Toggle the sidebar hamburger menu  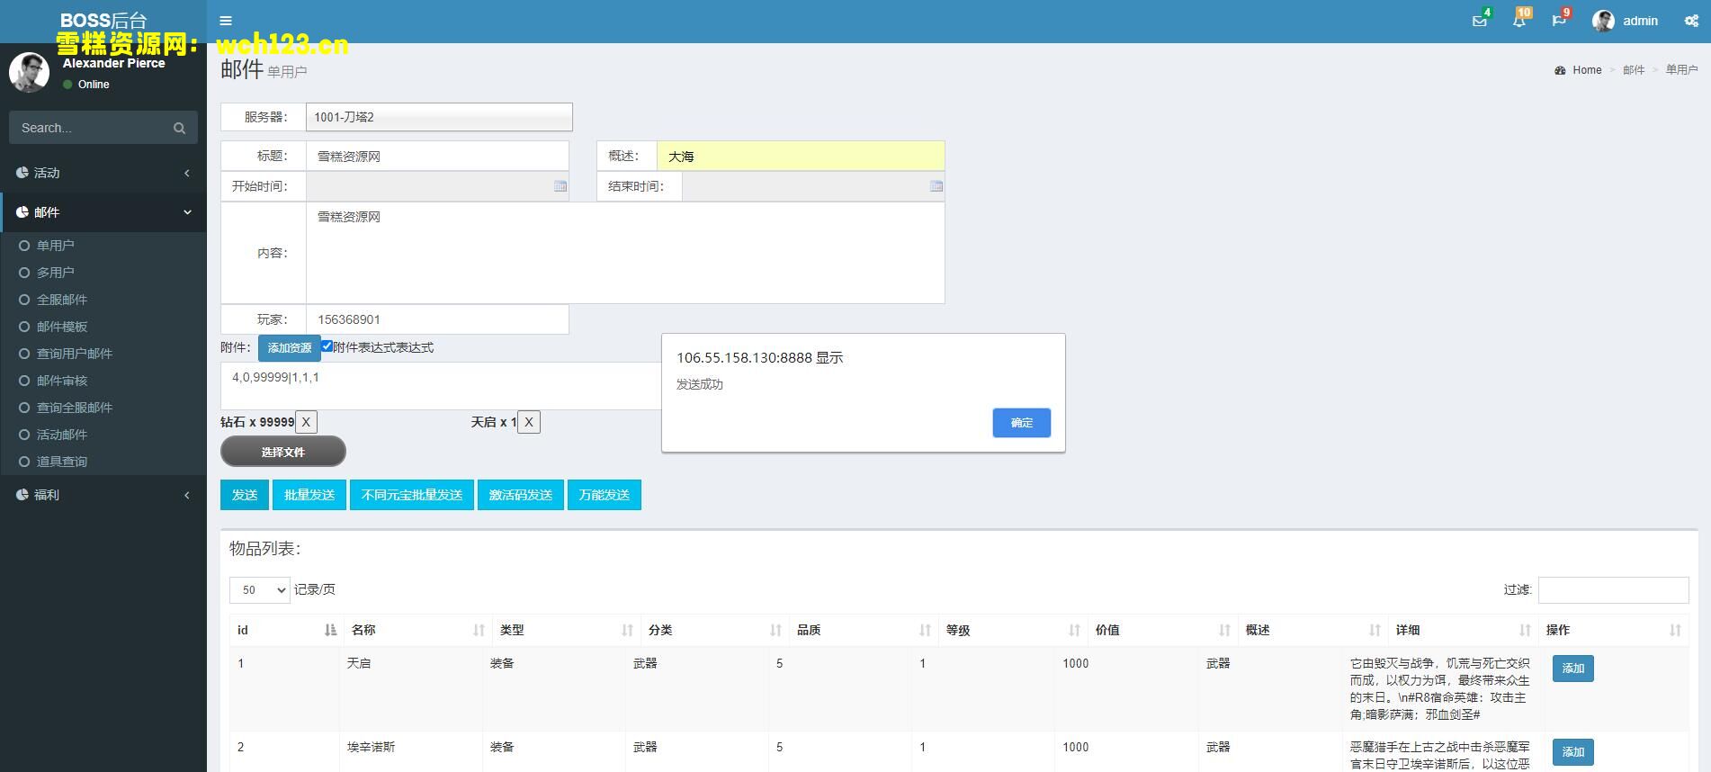coord(226,21)
